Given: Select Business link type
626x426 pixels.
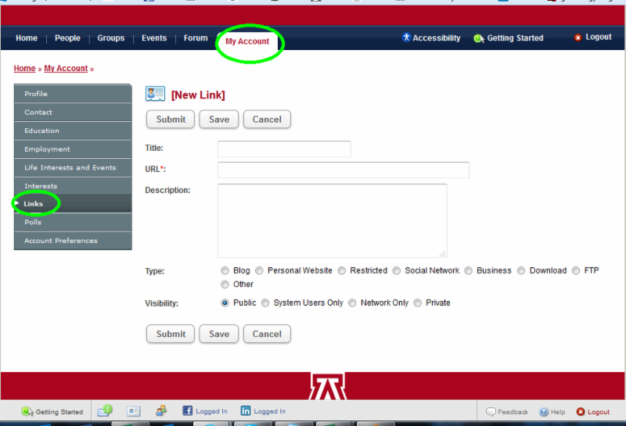Looking at the screenshot, I should pos(468,270).
